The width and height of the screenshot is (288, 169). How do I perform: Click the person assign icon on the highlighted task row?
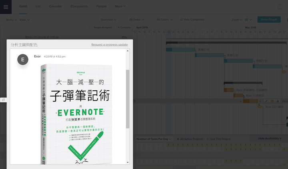pyautogui.click(x=278, y=101)
